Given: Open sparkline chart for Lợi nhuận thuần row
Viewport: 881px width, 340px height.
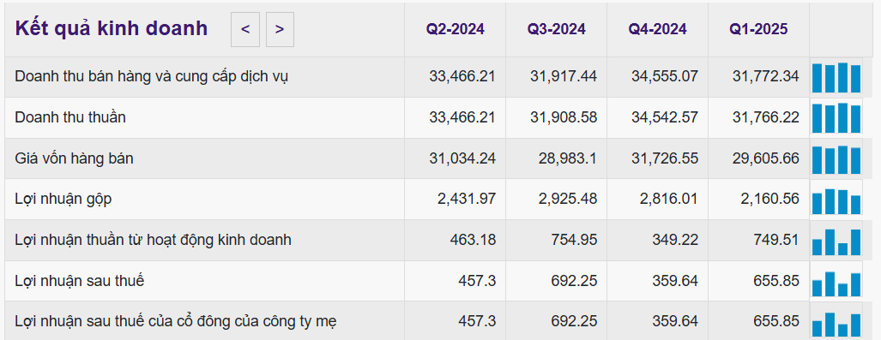Looking at the screenshot, I should coord(836,240).
